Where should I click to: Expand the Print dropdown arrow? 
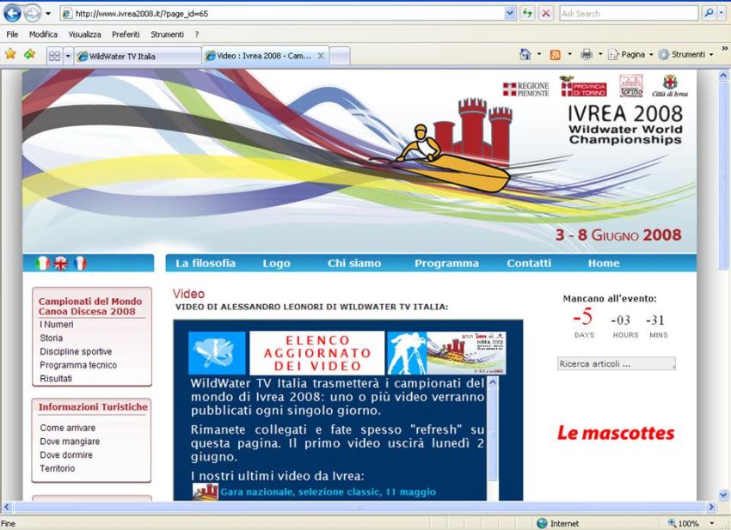pyautogui.click(x=600, y=54)
